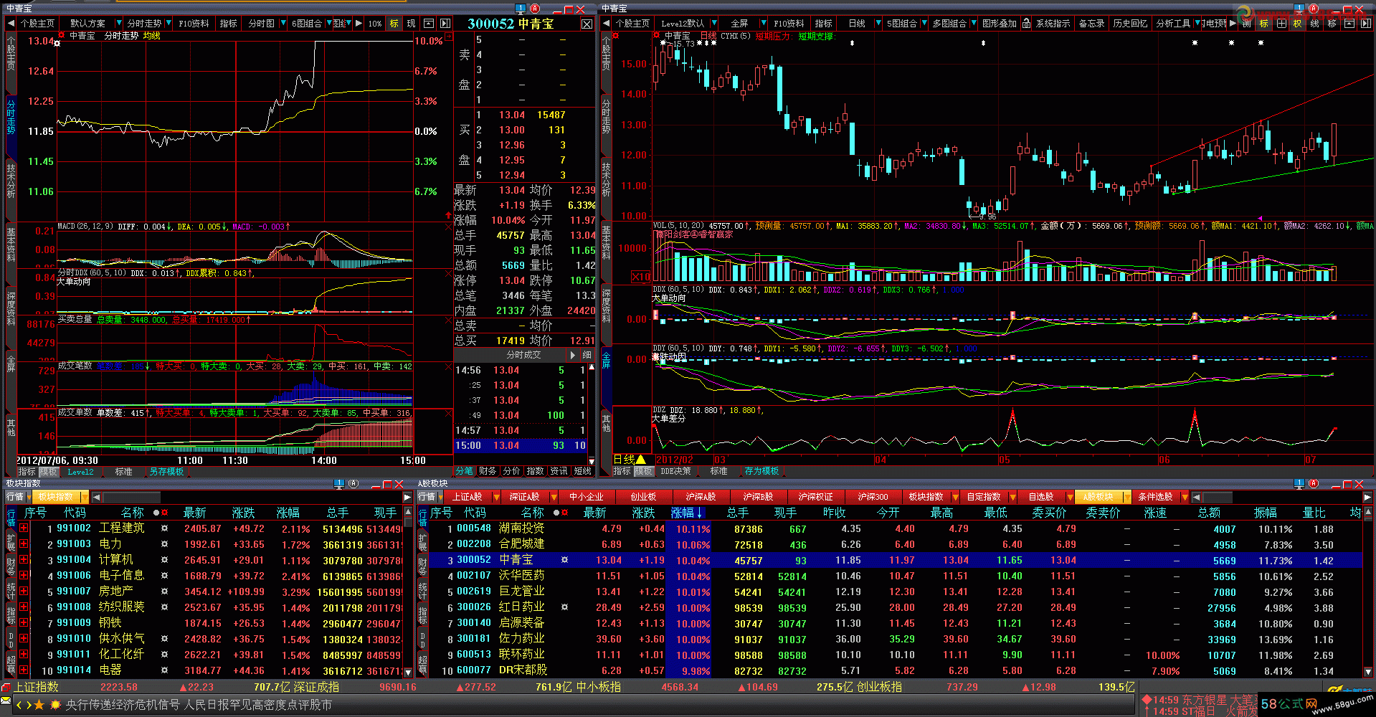Open the 默认方案 dropdown arrow
This screenshot has height=717, width=1376.
(x=119, y=23)
